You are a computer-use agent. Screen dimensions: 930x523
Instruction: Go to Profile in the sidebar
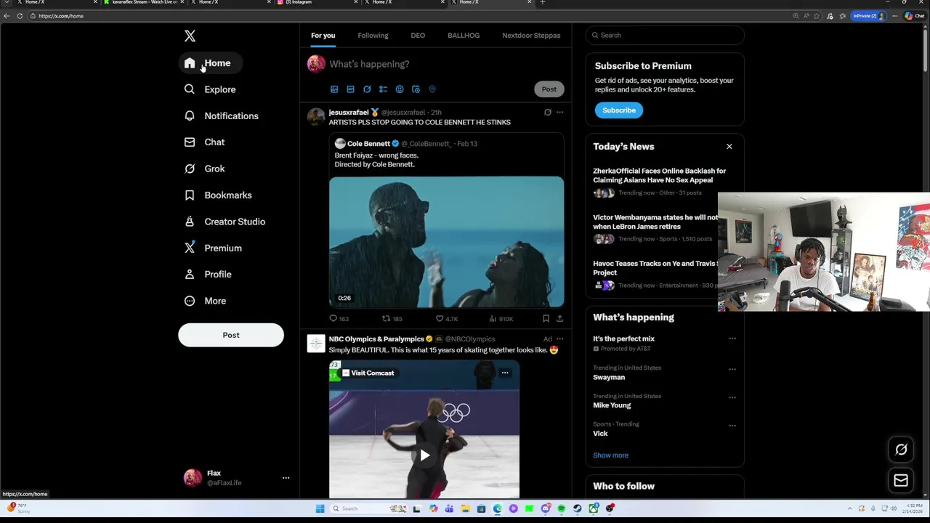click(x=208, y=275)
